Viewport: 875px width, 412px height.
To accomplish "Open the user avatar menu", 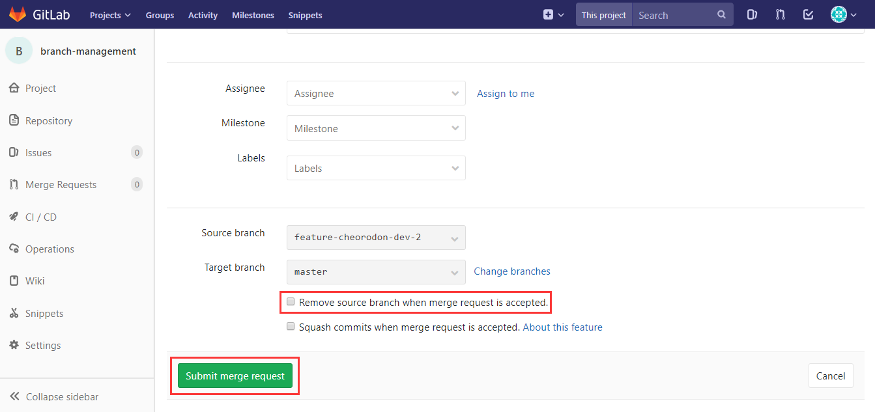I will click(843, 14).
